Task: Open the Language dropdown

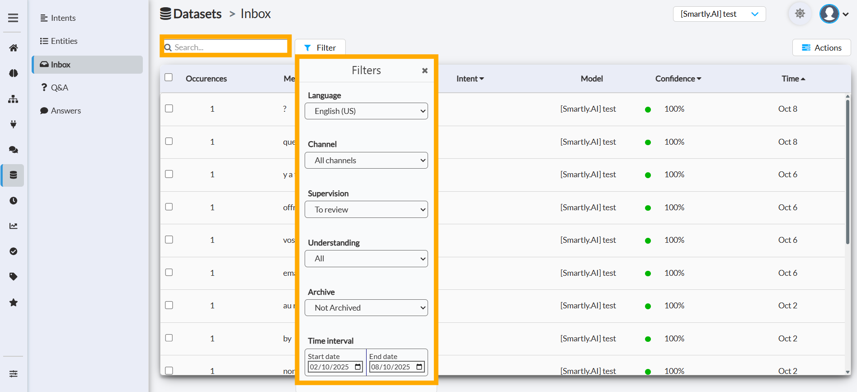Action: point(366,111)
